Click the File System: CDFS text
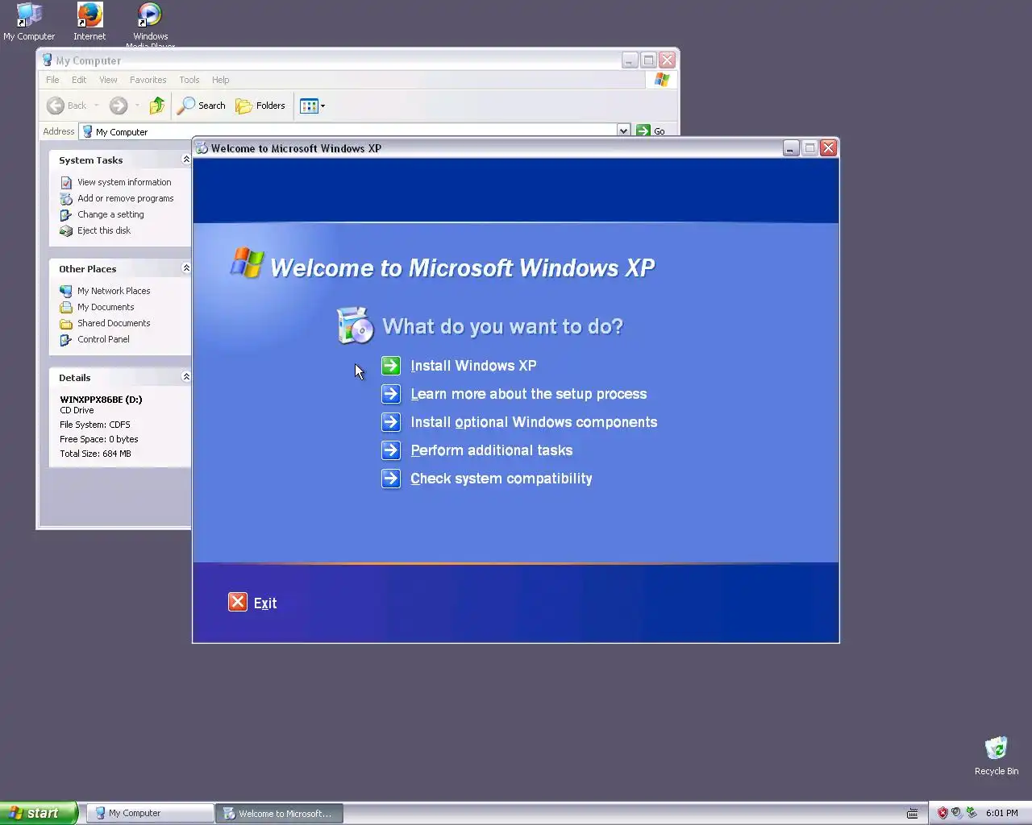This screenshot has width=1032, height=825. [x=94, y=425]
